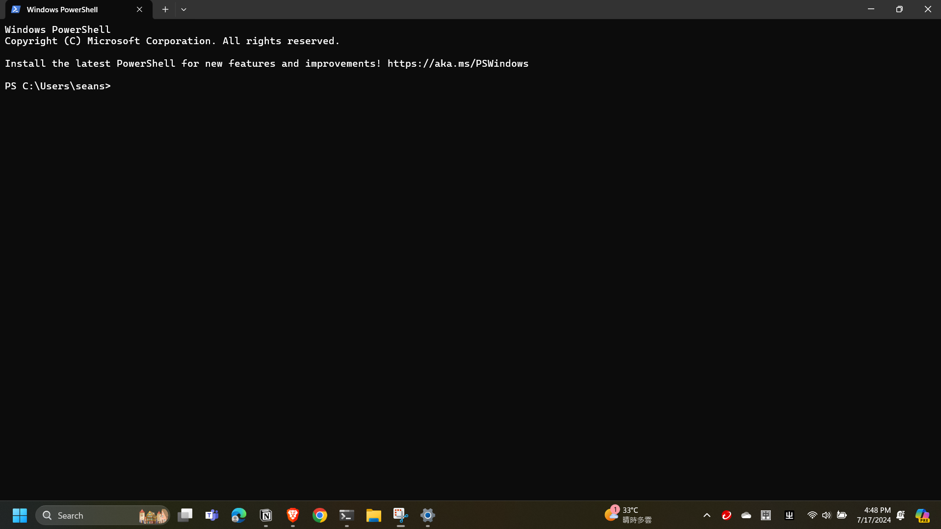This screenshot has width=941, height=529.
Task: Launch Copilot preview from taskbar
Action: (923, 515)
